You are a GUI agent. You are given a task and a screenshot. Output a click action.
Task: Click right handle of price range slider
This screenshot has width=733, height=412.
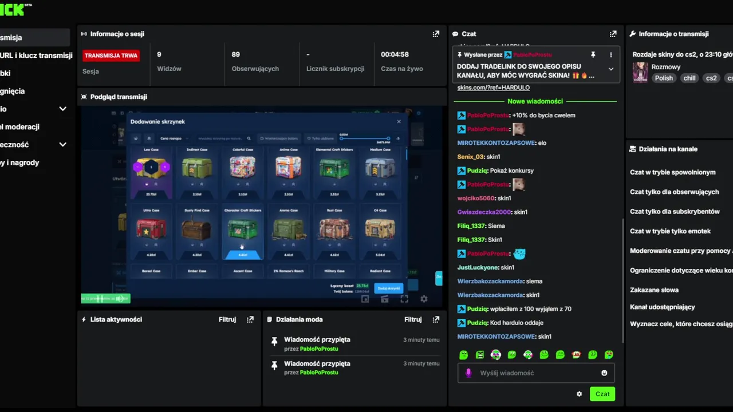(388, 138)
